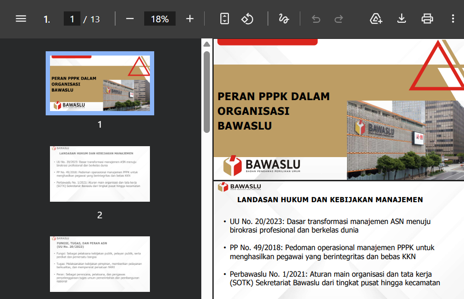Rotate the document counterclockwise
The height and width of the screenshot is (299, 464).
pyautogui.click(x=247, y=19)
